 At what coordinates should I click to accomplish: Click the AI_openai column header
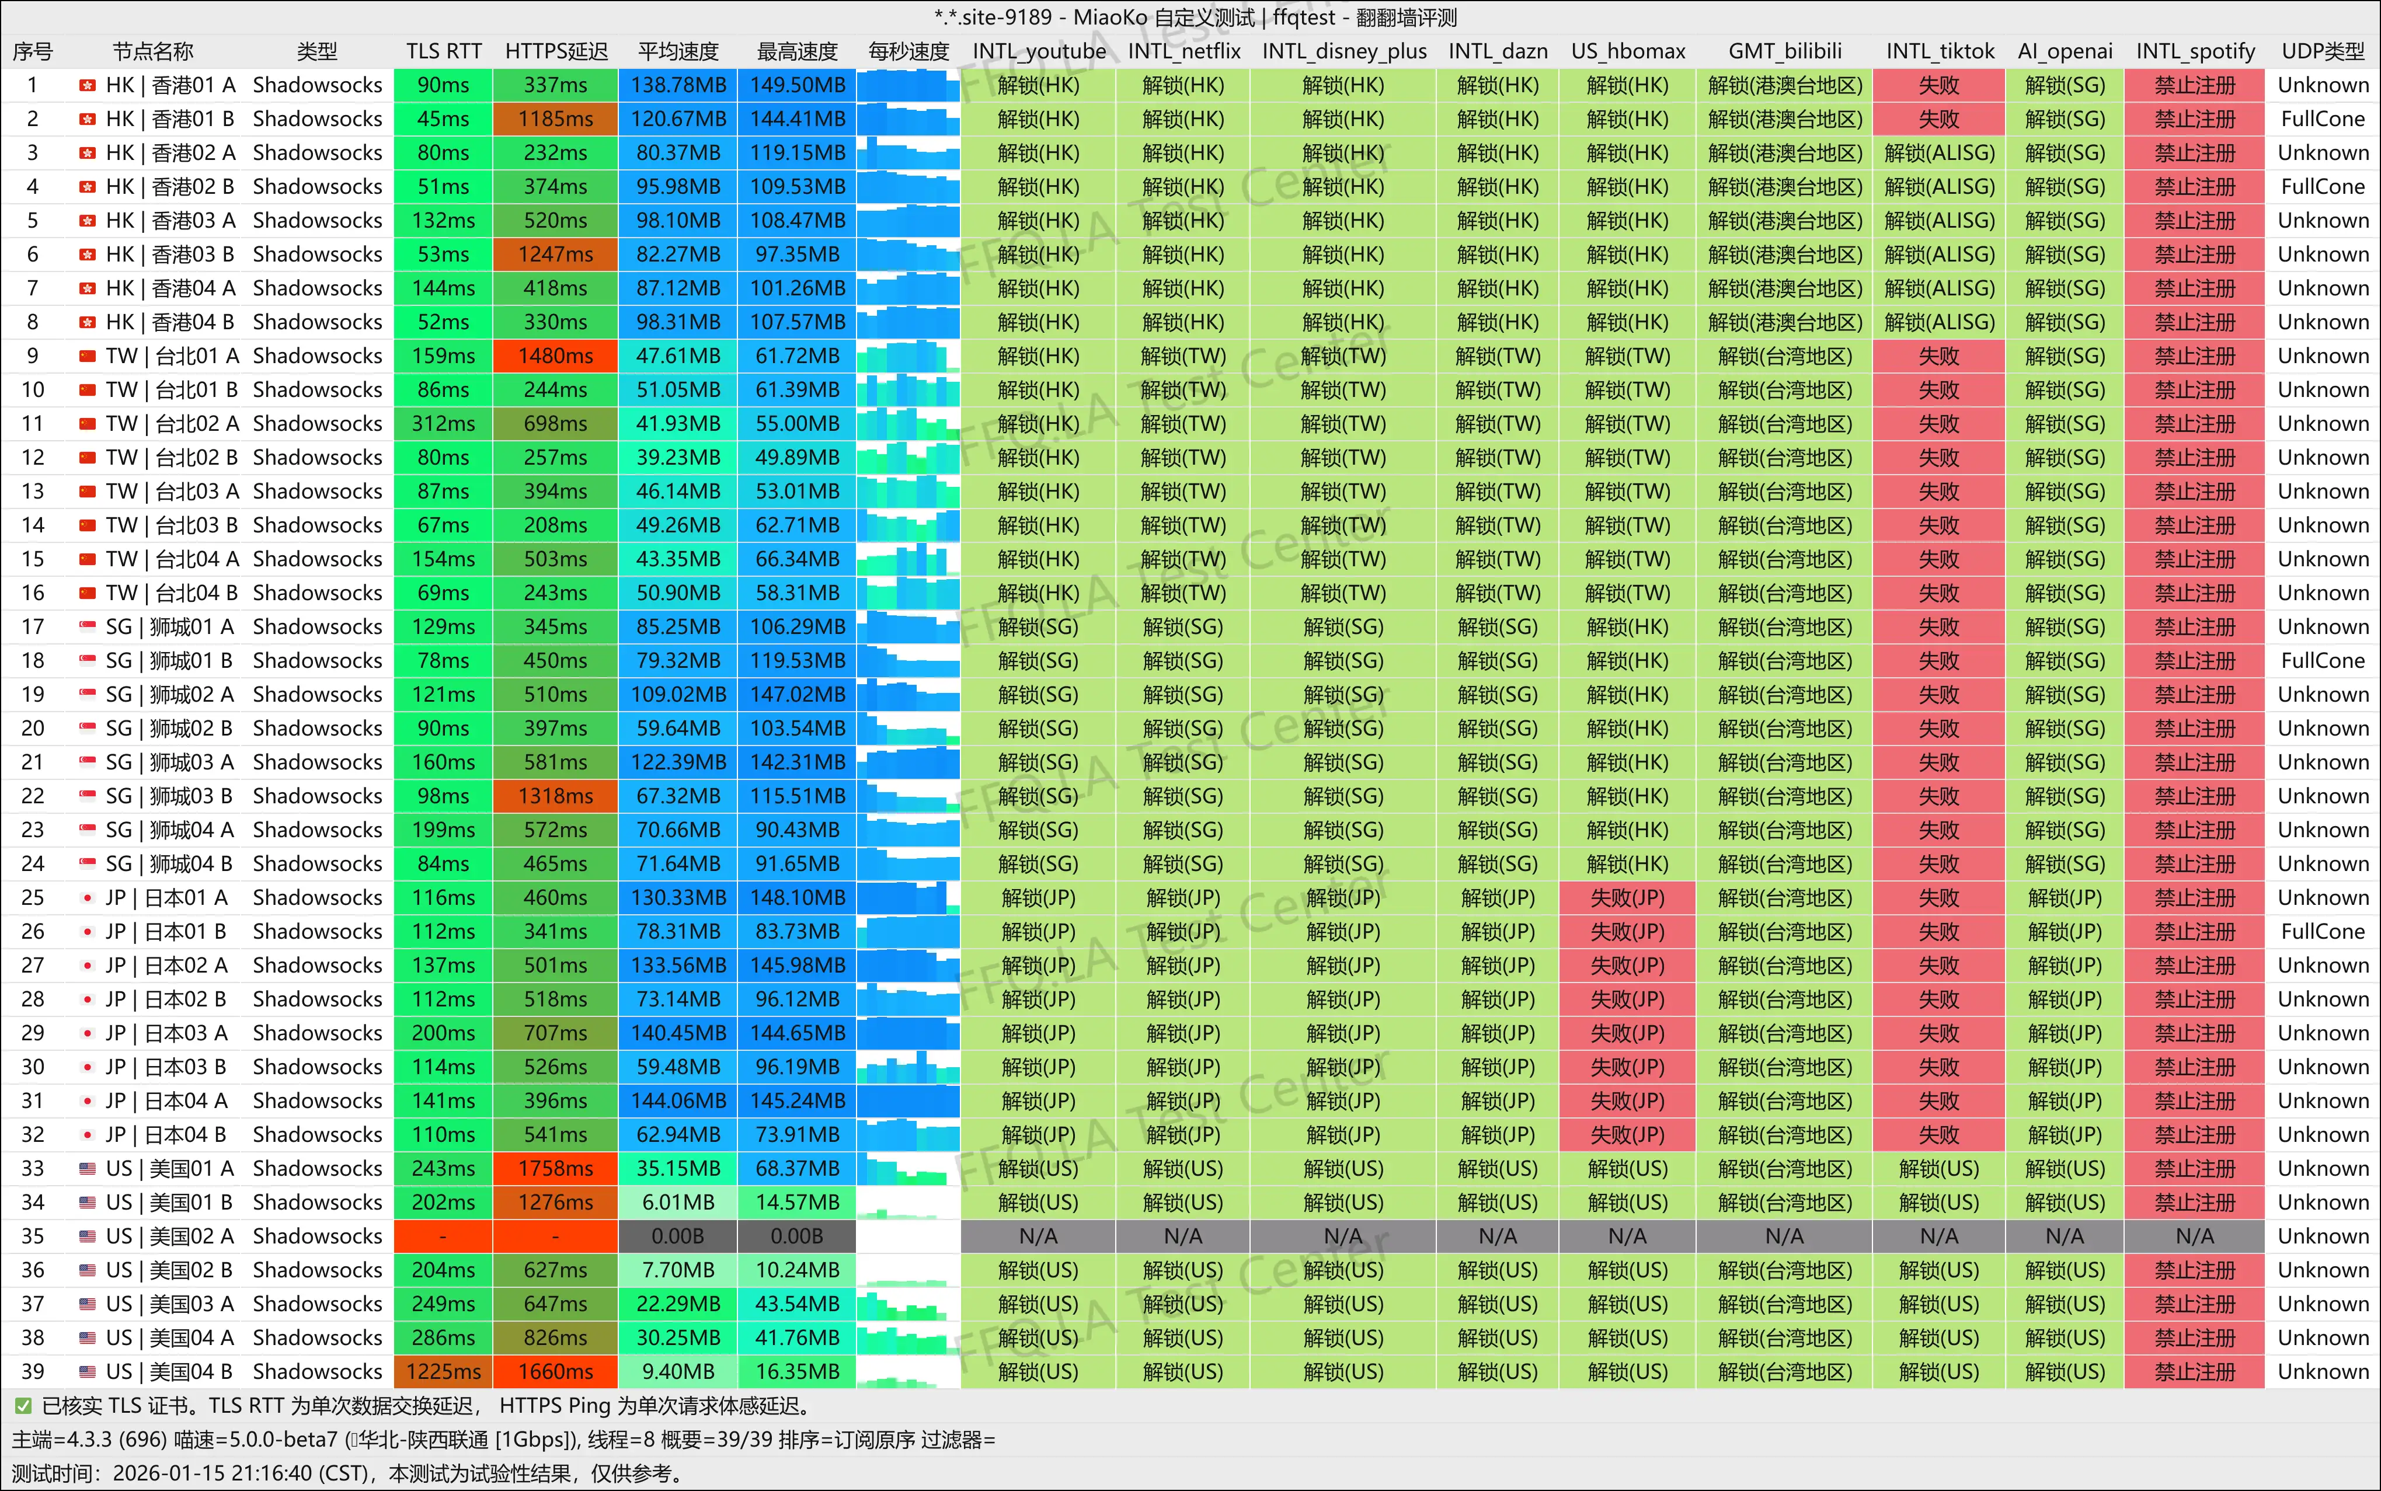2065,51
